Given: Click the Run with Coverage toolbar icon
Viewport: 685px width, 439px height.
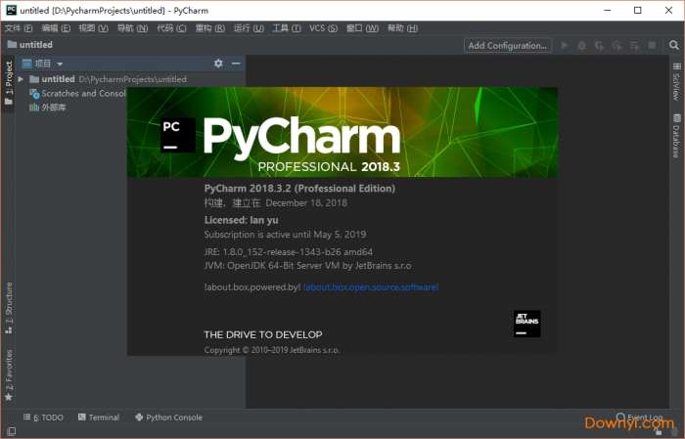Looking at the screenshot, I should coord(599,45).
